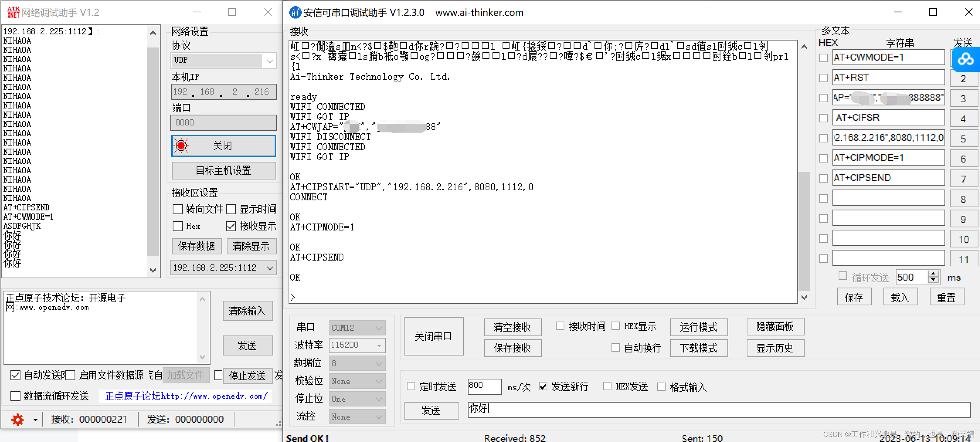
Task: Toggle the 发送新行 checkbox
Action: coord(543,386)
